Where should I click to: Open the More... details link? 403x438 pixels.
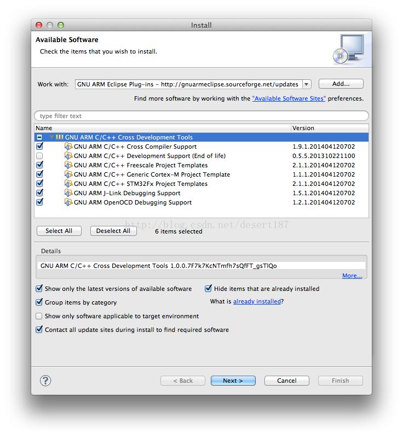[352, 276]
